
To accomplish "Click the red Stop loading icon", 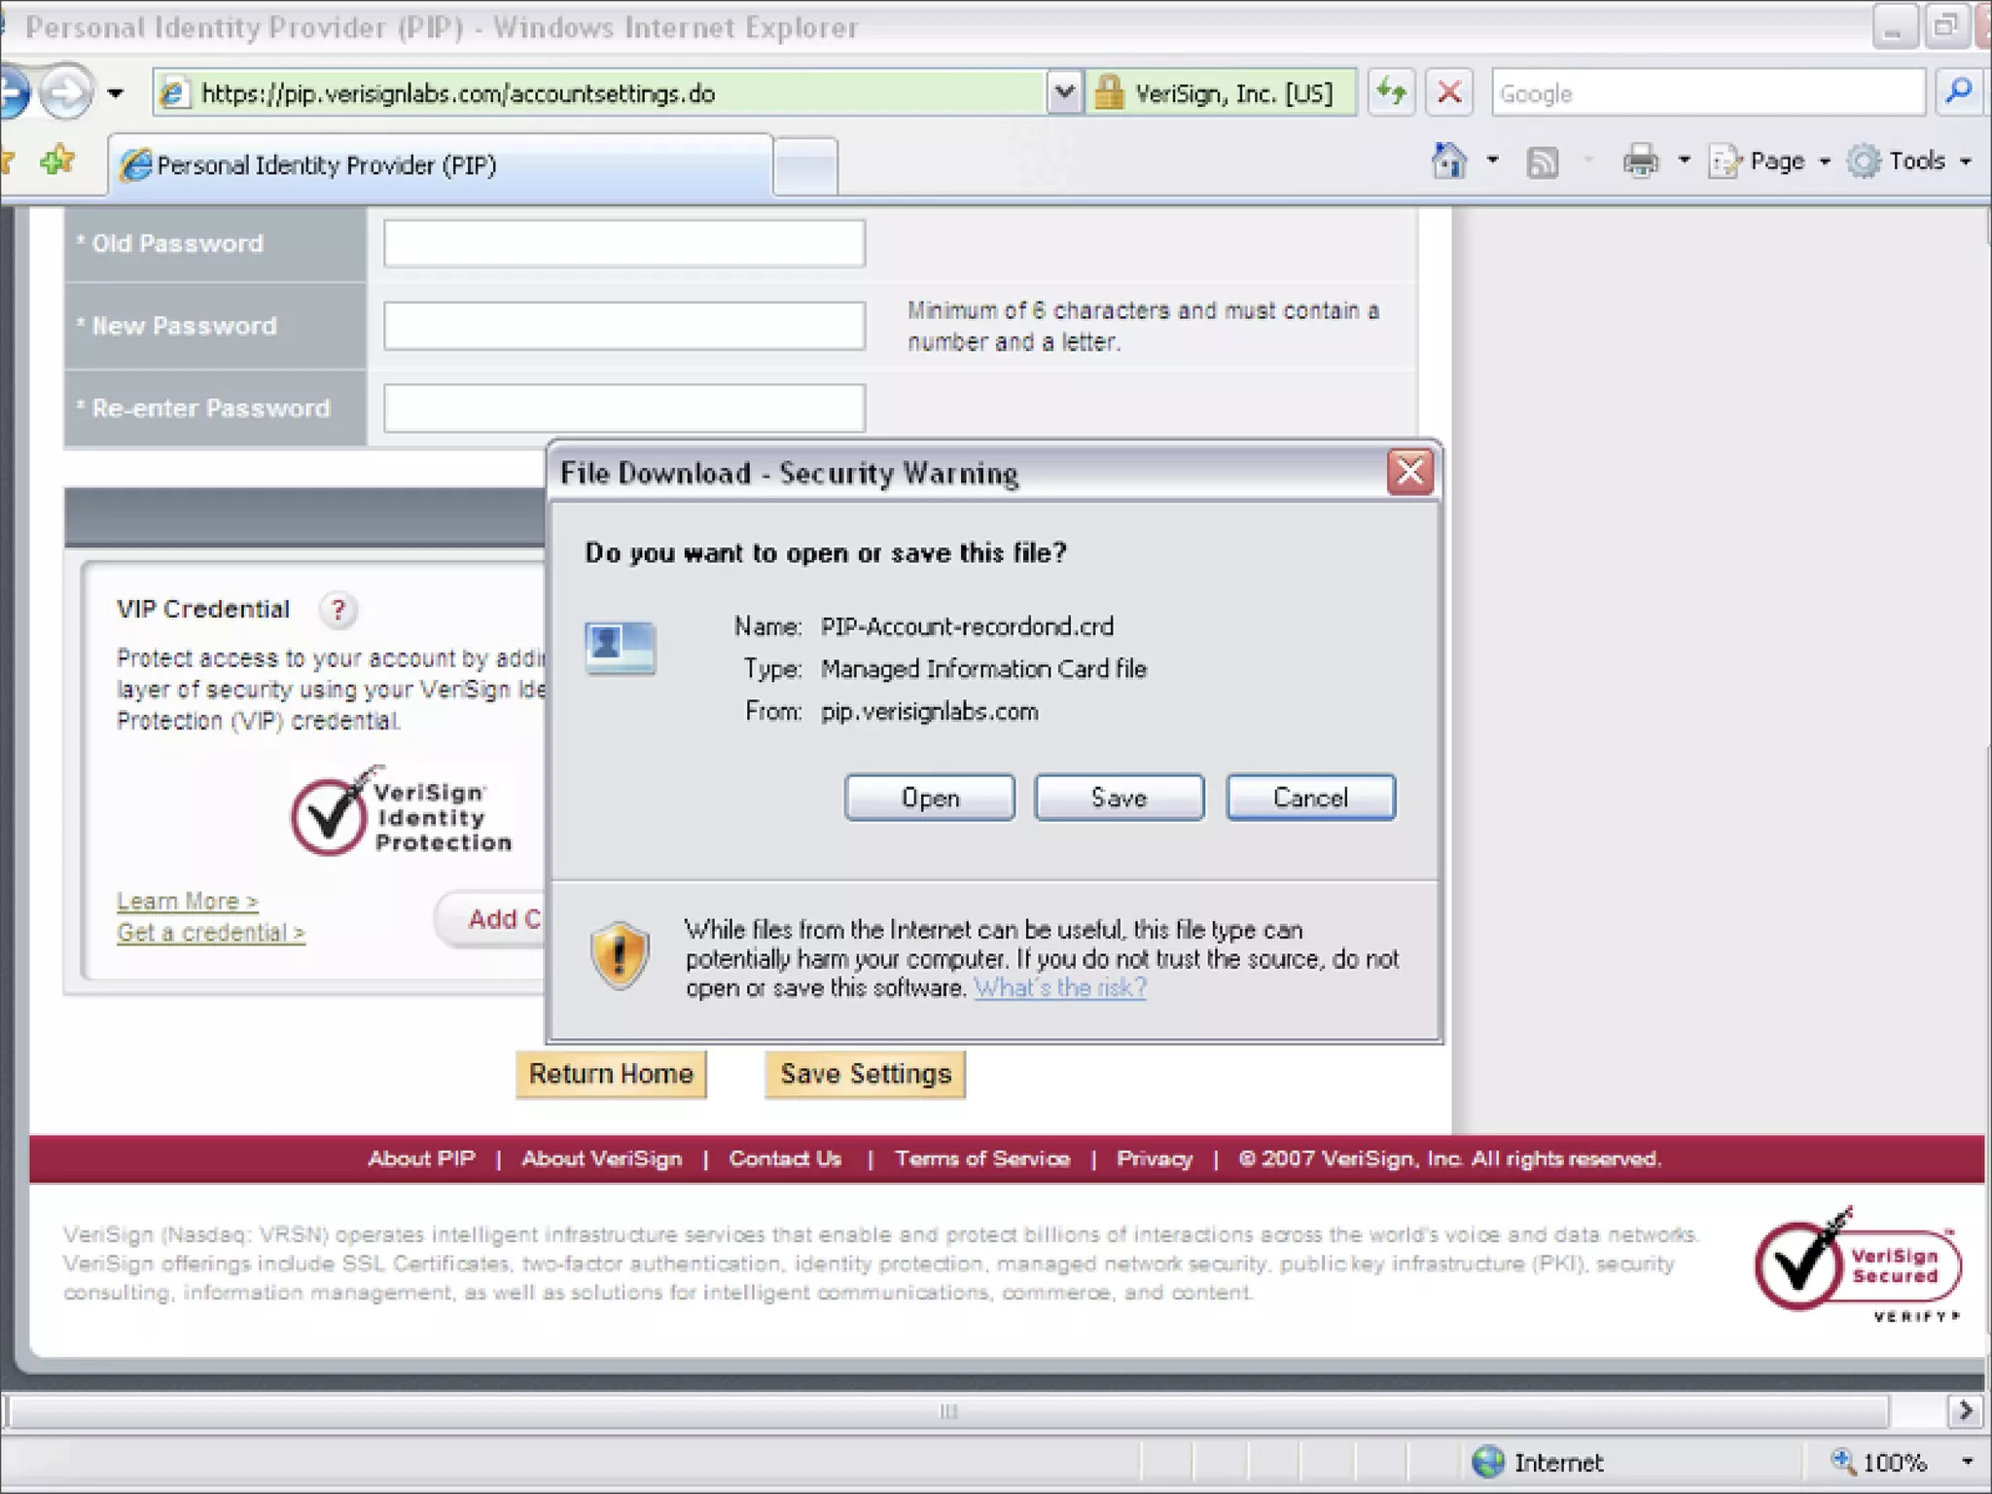I will coord(1448,93).
